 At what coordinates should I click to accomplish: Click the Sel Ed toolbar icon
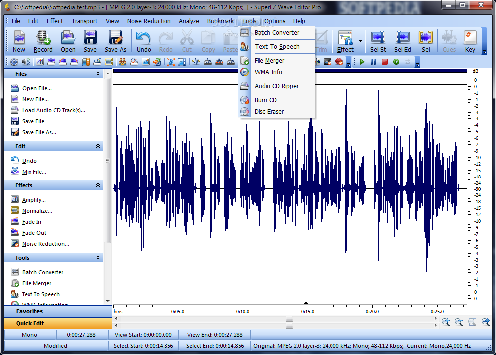pos(403,41)
